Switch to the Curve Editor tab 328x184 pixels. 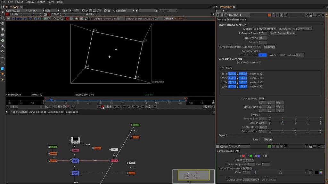[36, 112]
